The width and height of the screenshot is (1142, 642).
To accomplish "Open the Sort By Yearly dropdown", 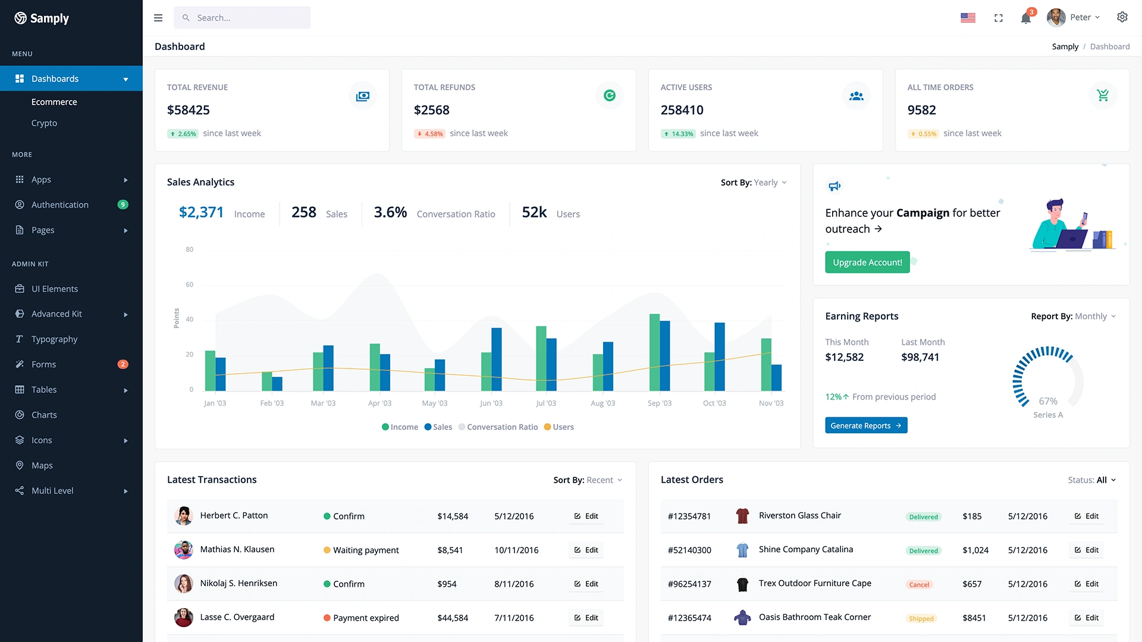I will tap(768, 182).
